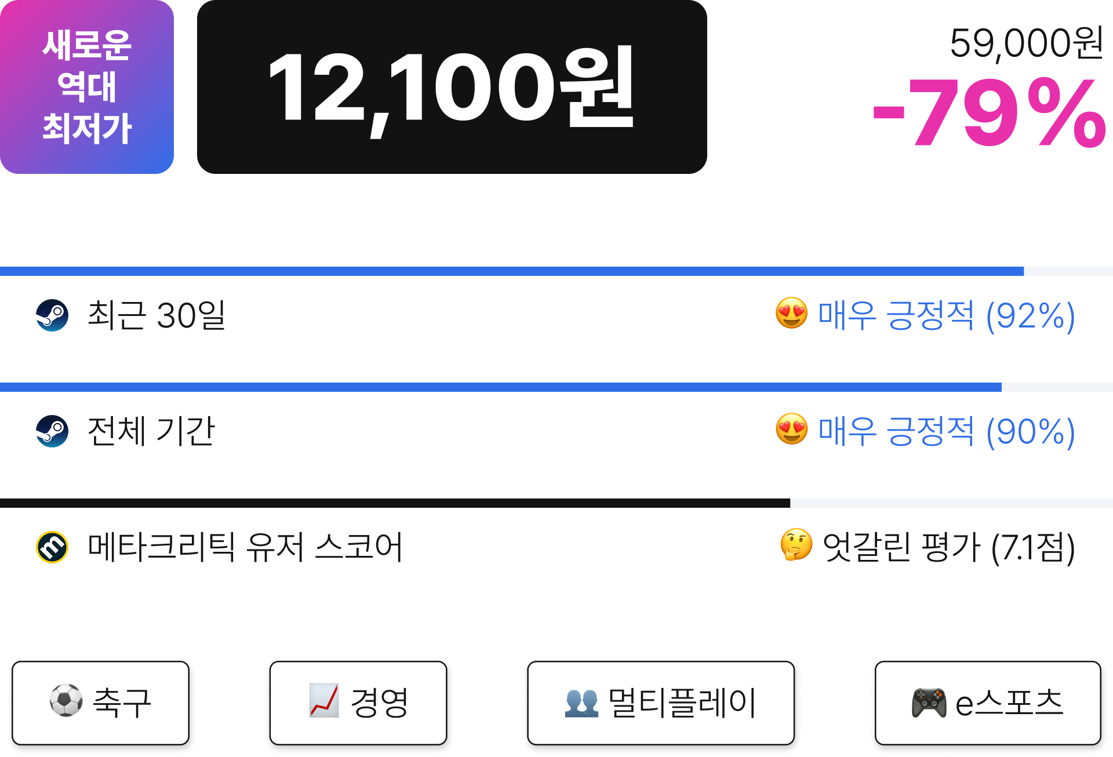Click the gamepad icon in e스포츠 tag

point(929,702)
